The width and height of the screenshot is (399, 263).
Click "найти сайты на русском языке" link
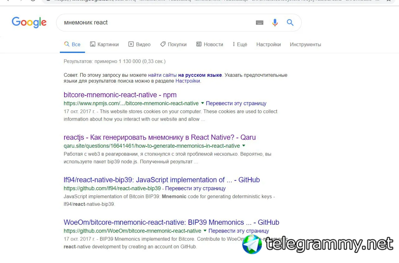(185, 75)
